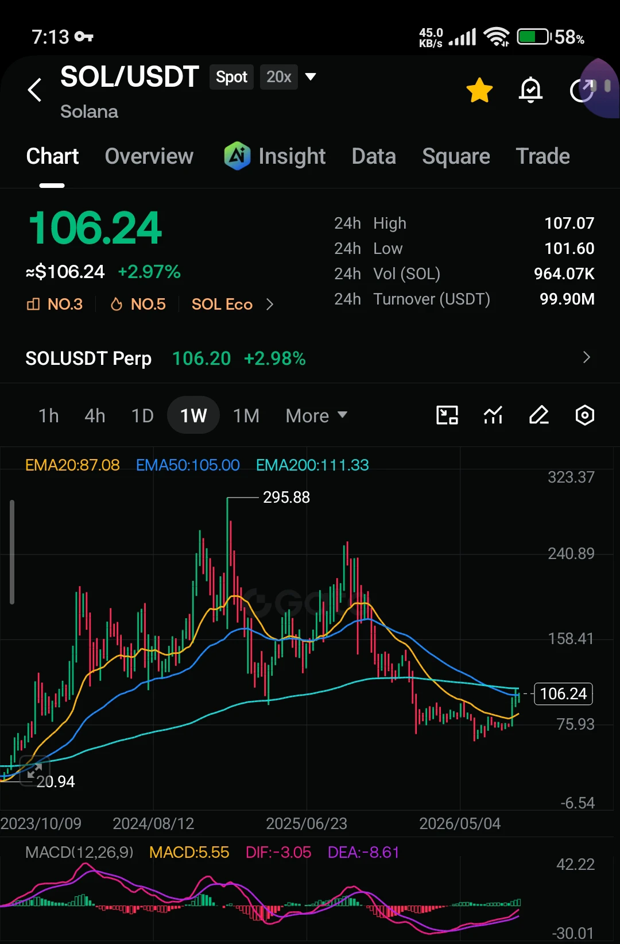Image resolution: width=620 pixels, height=944 pixels.
Task: Tap the 106.24 current price tag on chart
Action: tap(563, 693)
